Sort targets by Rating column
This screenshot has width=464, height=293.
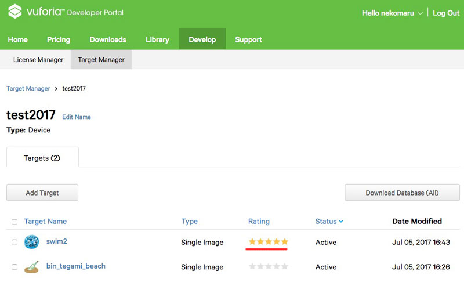pyautogui.click(x=259, y=222)
